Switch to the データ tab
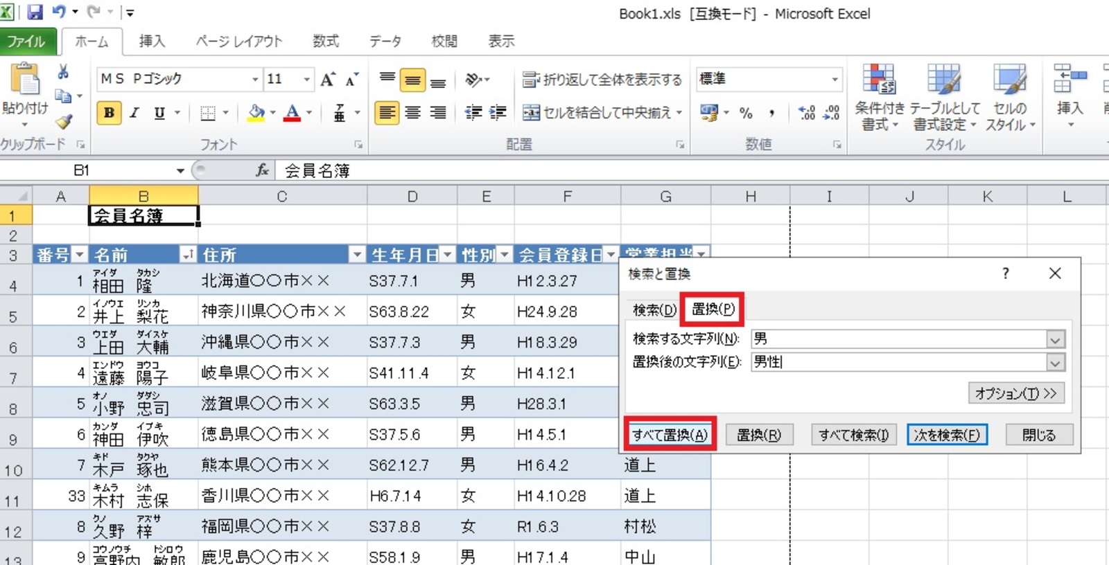The width and height of the screenshot is (1109, 565). pos(385,42)
